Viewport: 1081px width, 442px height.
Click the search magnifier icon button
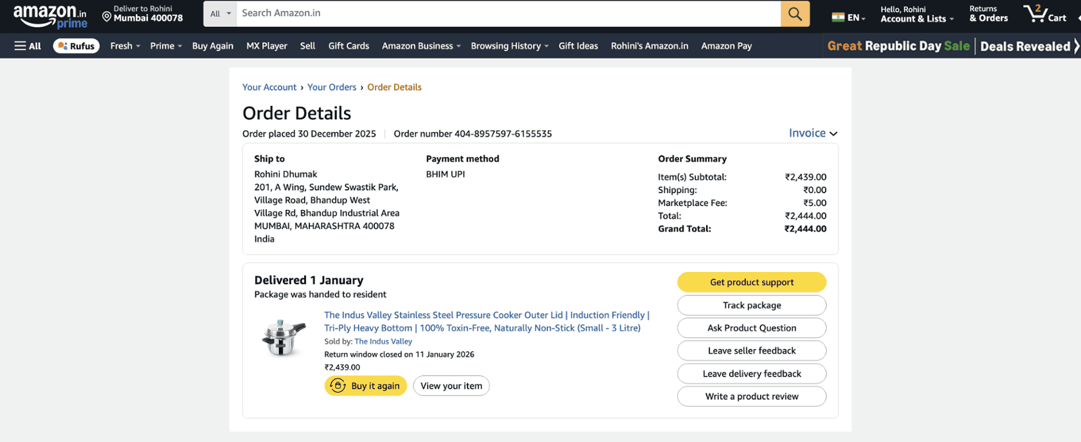795,13
